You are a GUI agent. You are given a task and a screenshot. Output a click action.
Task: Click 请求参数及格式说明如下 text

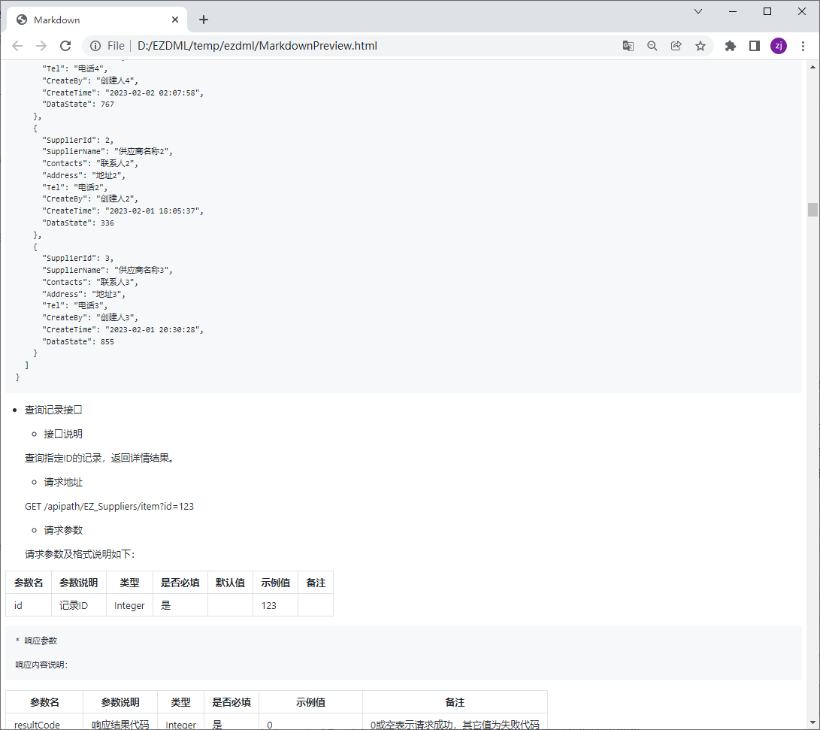click(80, 554)
